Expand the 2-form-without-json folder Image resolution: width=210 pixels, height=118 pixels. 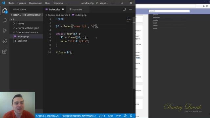28,28
